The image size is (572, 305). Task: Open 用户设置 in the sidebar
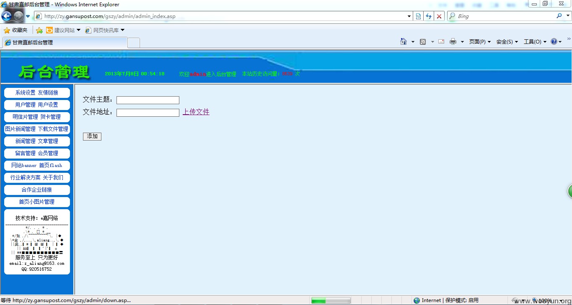tap(48, 105)
